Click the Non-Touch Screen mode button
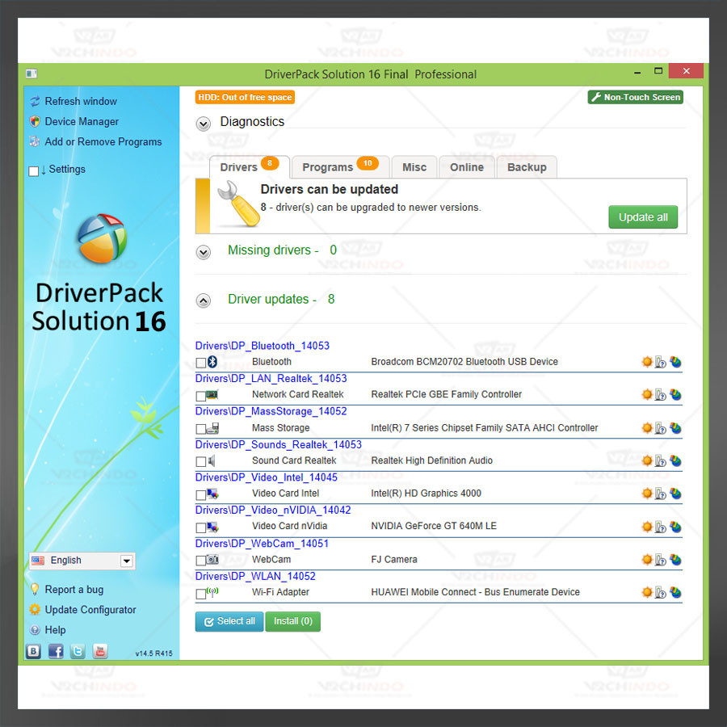The width and height of the screenshot is (727, 727). (636, 97)
